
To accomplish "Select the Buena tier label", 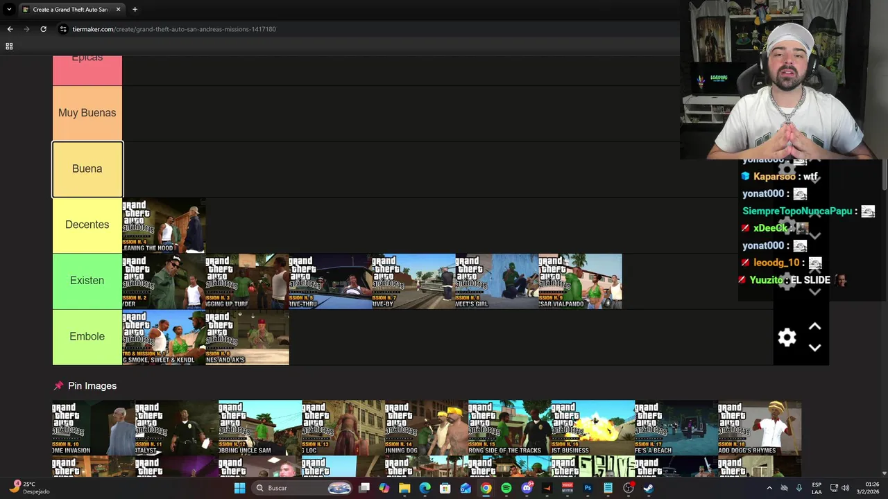I will (x=87, y=169).
